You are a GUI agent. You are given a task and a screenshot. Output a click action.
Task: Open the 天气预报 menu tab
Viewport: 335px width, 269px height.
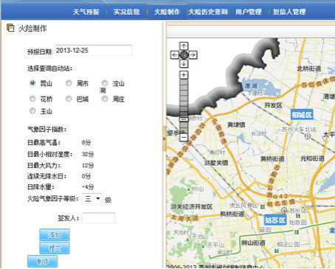pyautogui.click(x=86, y=12)
